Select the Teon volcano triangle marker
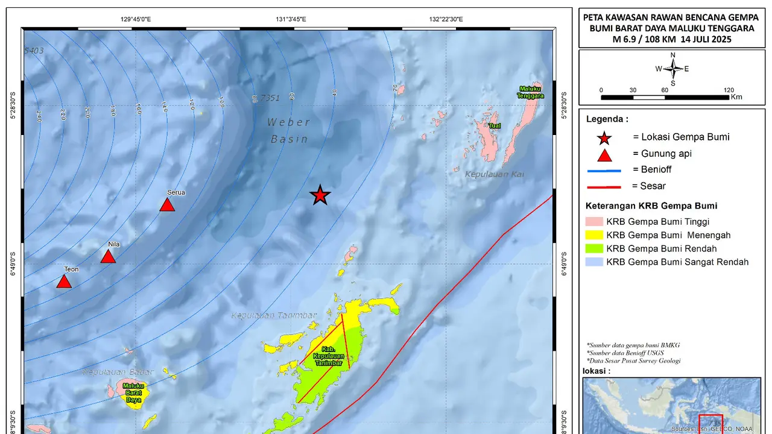This screenshot has width=772, height=434. point(65,281)
